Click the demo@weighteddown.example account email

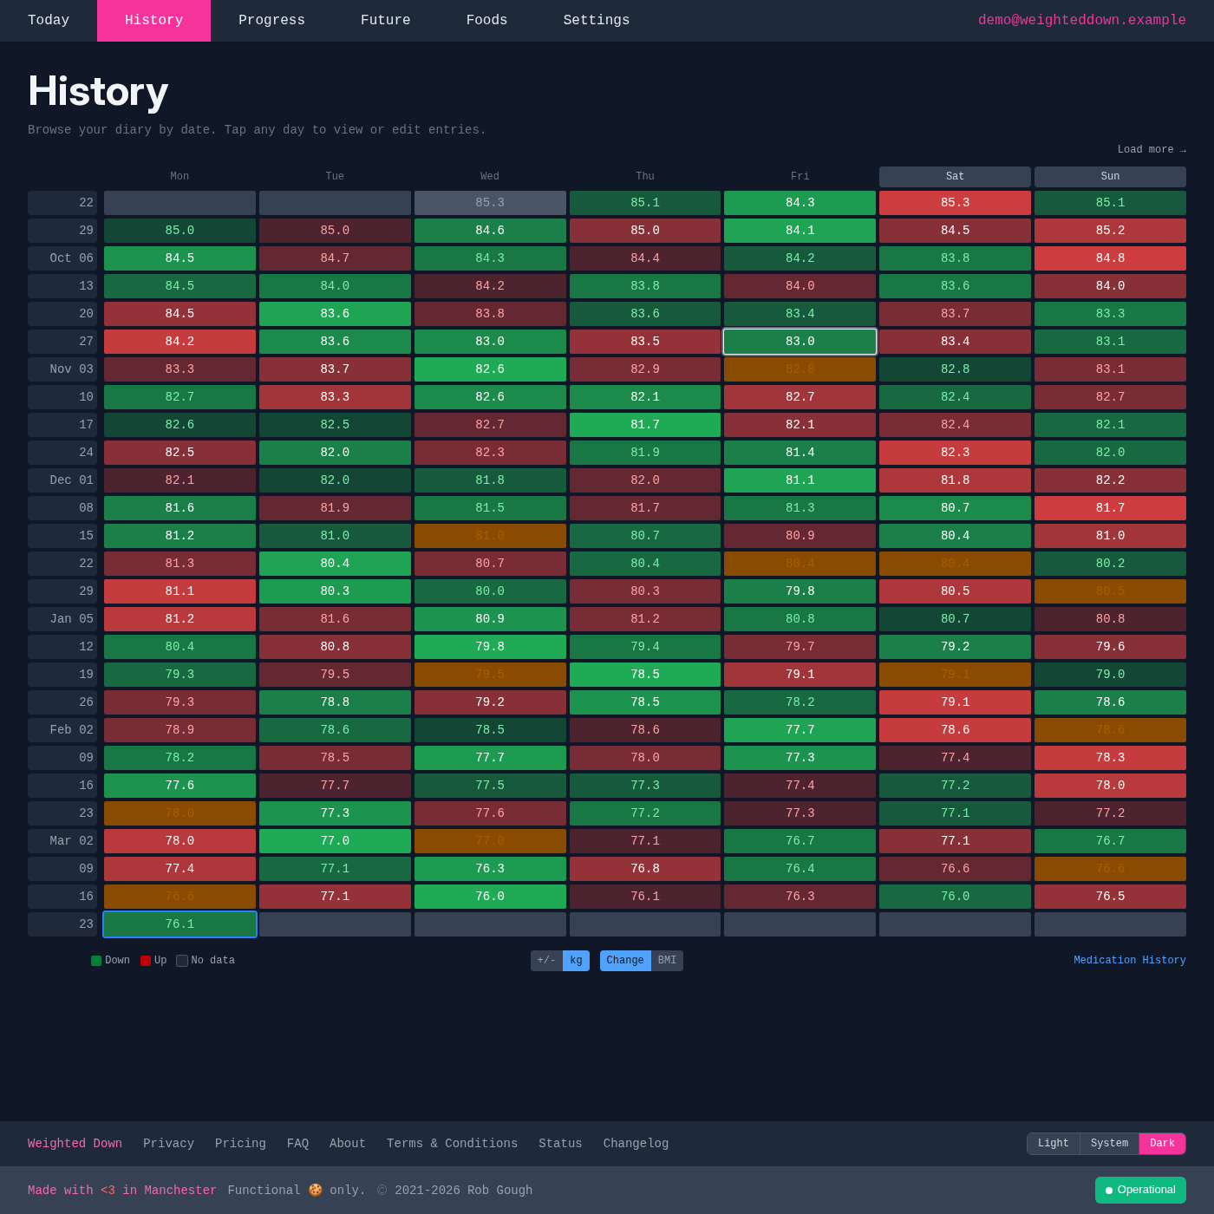pos(1081,20)
